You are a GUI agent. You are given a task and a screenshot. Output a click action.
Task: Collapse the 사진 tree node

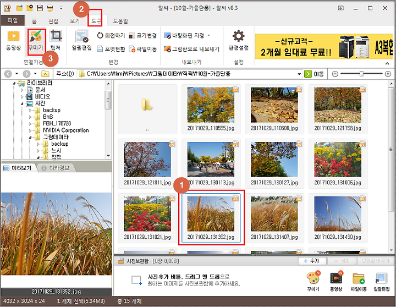point(22,103)
